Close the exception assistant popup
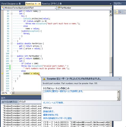Viewport: 126px width, 127px height. pos(119,79)
